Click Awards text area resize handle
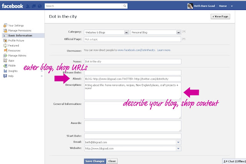 click(180, 131)
